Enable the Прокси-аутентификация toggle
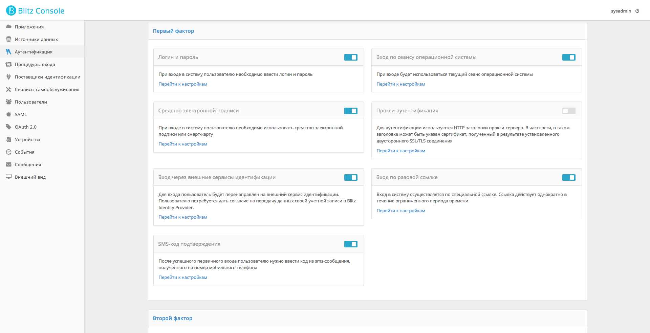650x333 pixels. 569,111
